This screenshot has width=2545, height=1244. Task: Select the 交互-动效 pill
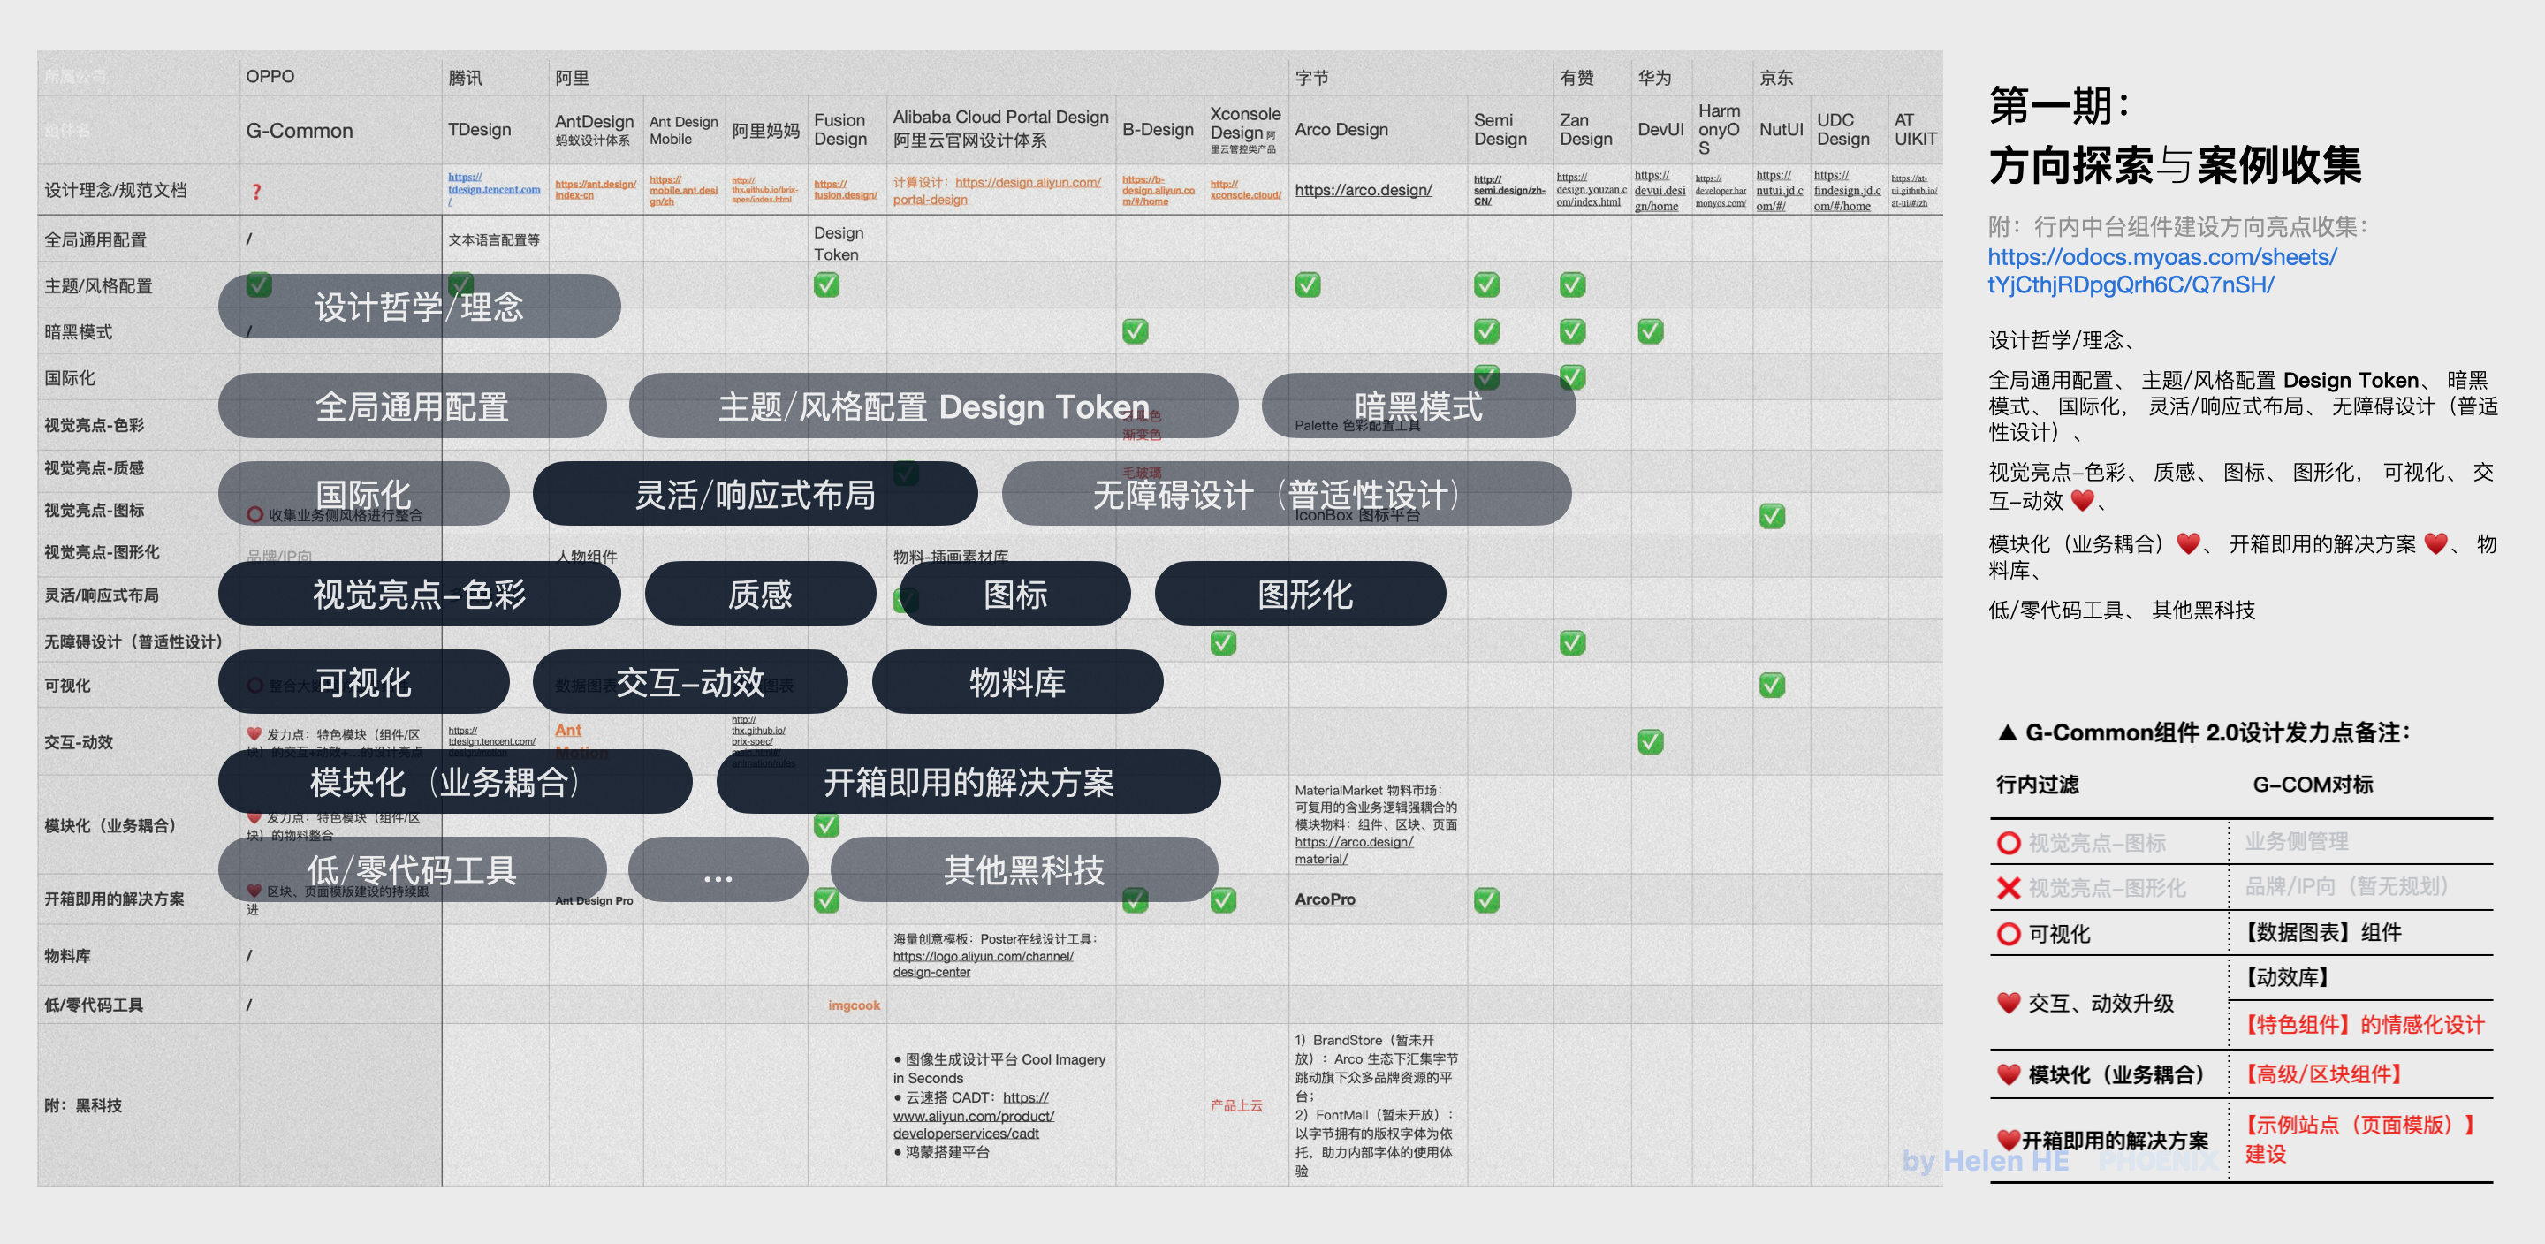(x=689, y=682)
